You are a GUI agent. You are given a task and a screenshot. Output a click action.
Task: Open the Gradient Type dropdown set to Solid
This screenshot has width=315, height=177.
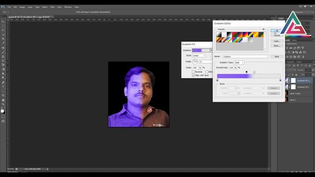click(x=239, y=62)
